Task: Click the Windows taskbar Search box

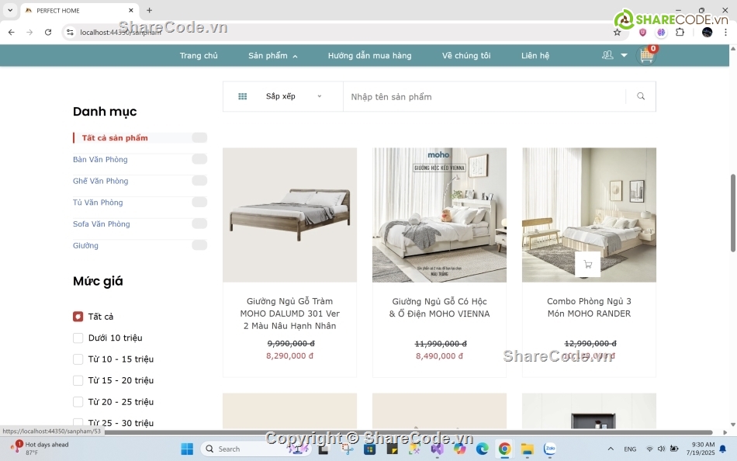Action: [256, 449]
